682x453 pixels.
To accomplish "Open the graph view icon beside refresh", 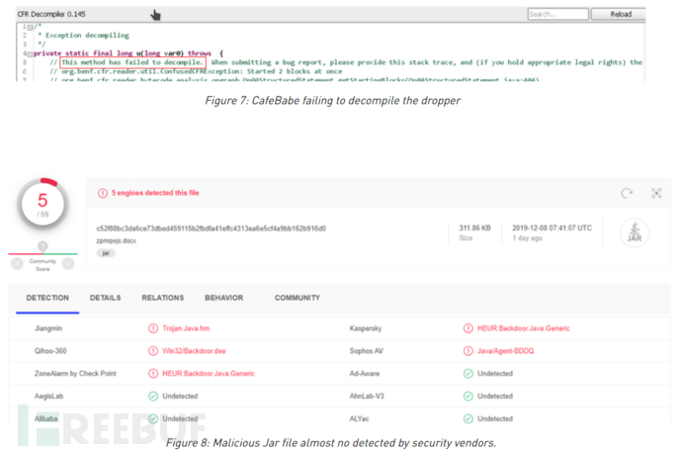I will tap(656, 193).
